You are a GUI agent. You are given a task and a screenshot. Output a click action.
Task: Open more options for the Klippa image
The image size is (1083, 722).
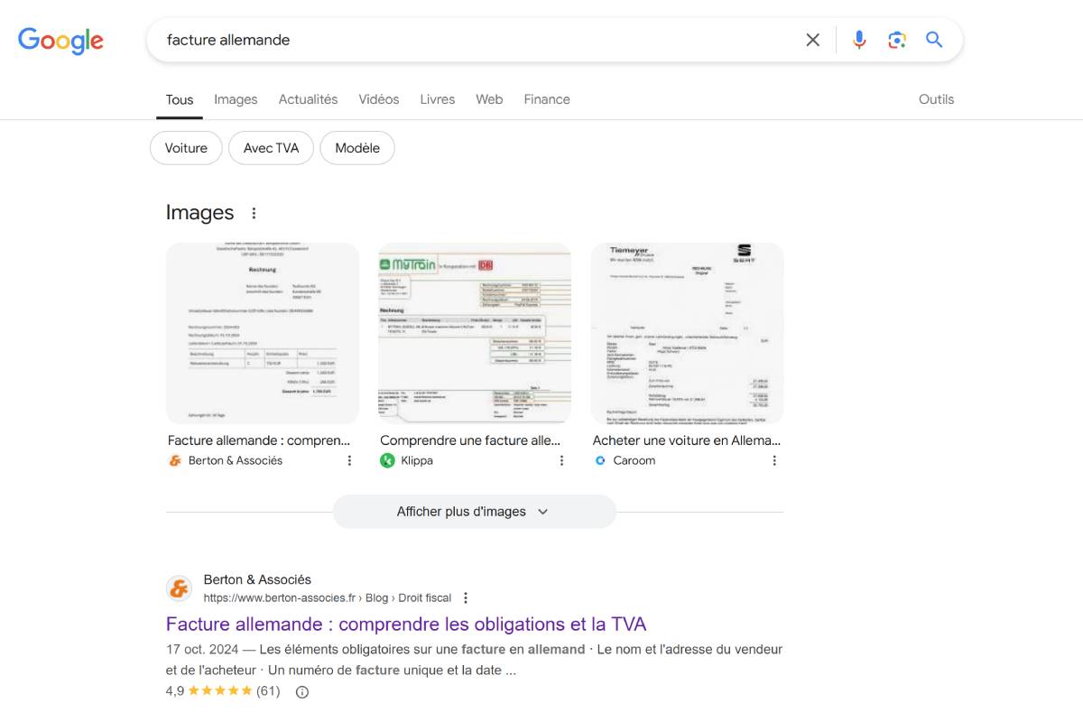(x=561, y=460)
